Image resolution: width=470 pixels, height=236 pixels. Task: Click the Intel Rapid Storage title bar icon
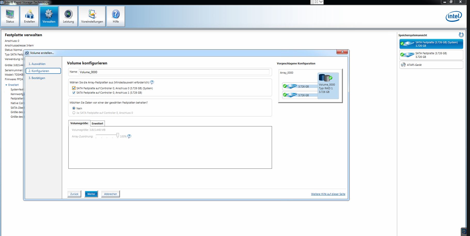(x=2, y=2)
